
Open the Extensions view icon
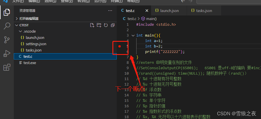[7, 68]
